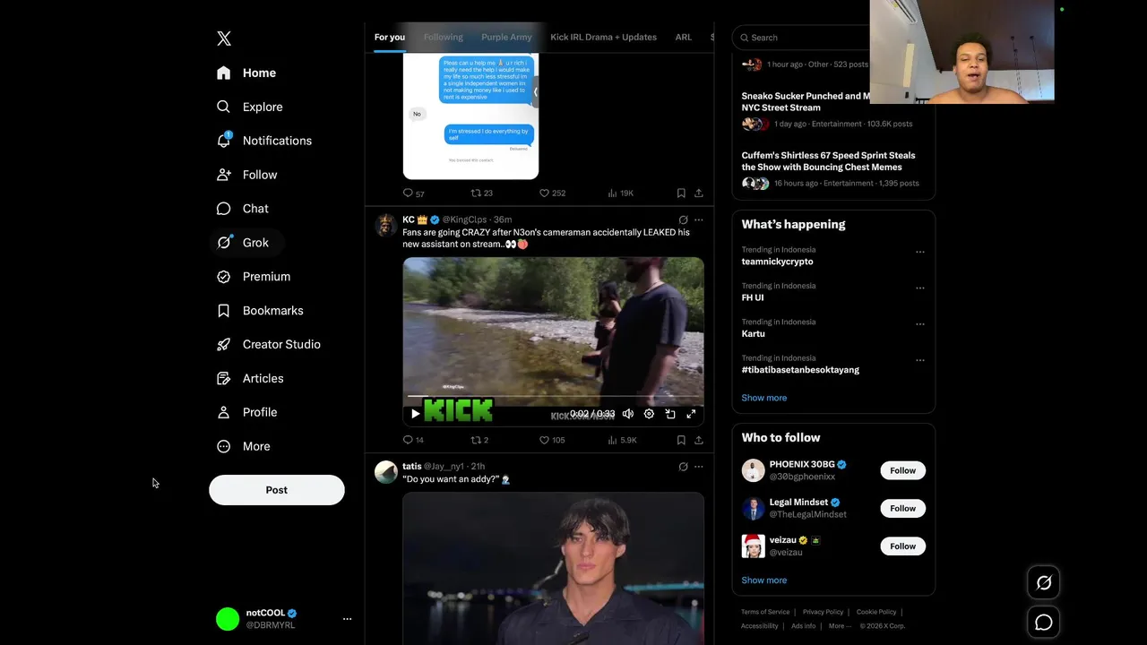Open Notifications with the bell icon
The width and height of the screenshot is (1147, 645).
(x=265, y=141)
